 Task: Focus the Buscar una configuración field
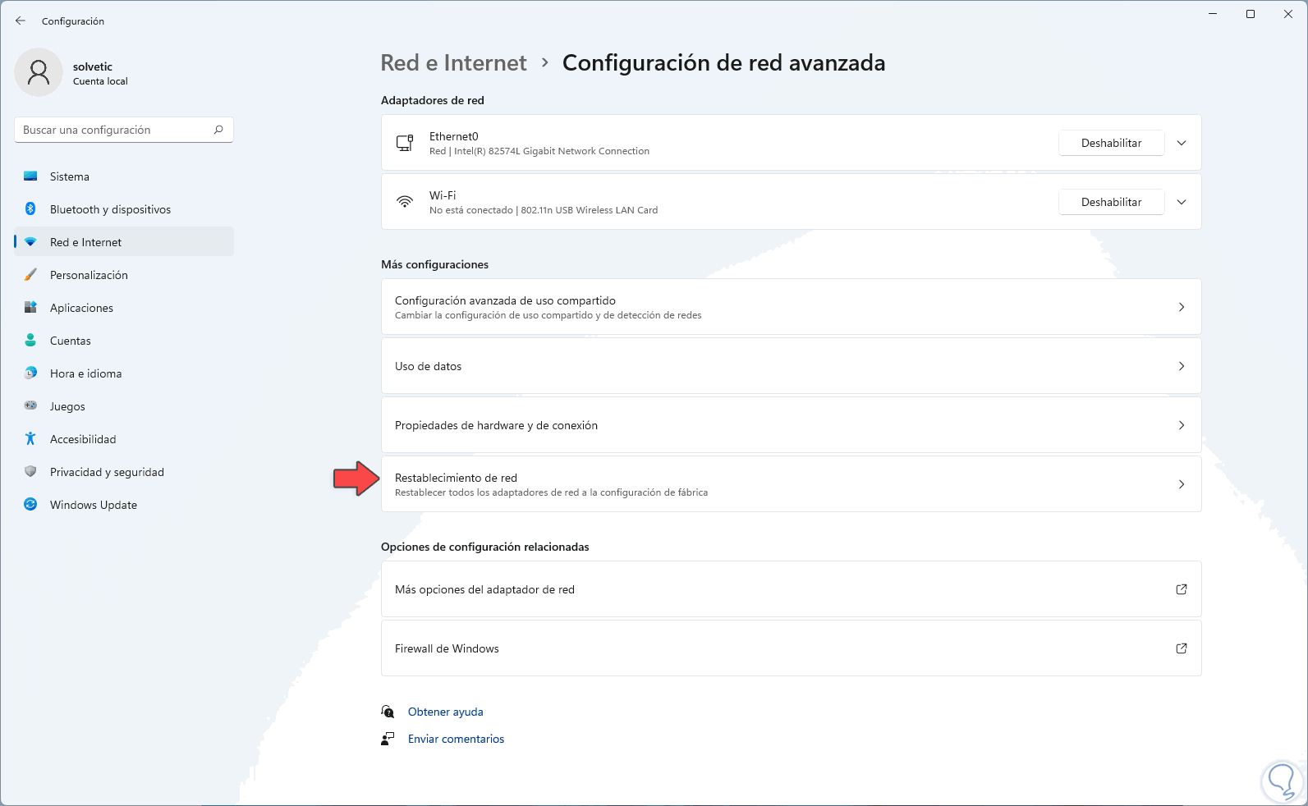(115, 130)
